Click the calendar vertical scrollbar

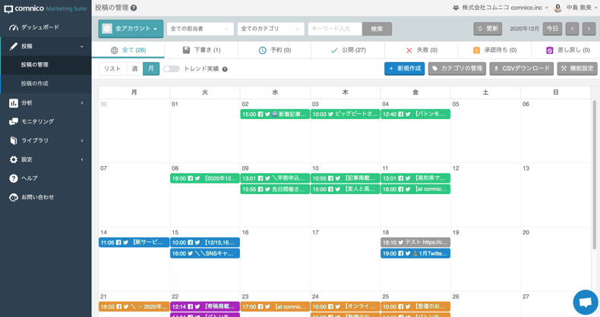coord(594,175)
